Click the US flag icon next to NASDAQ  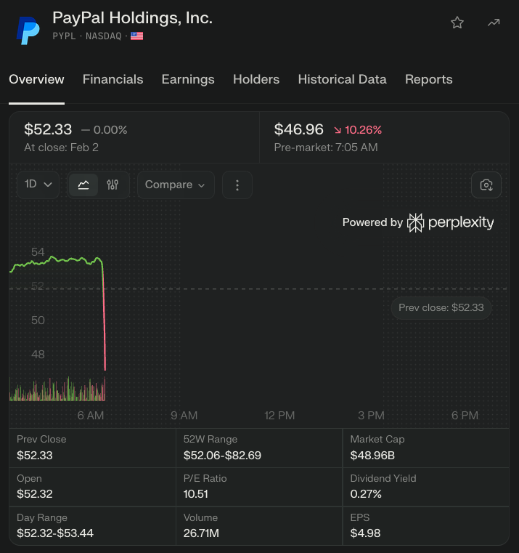coord(136,36)
